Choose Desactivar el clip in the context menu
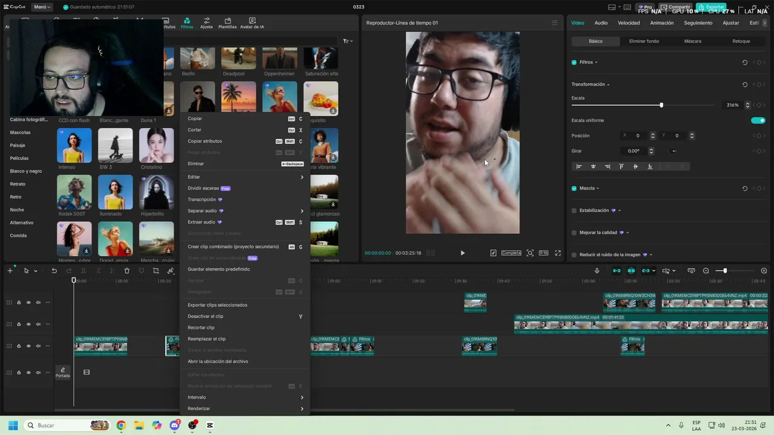Viewport: 774px width, 435px height. (246, 317)
